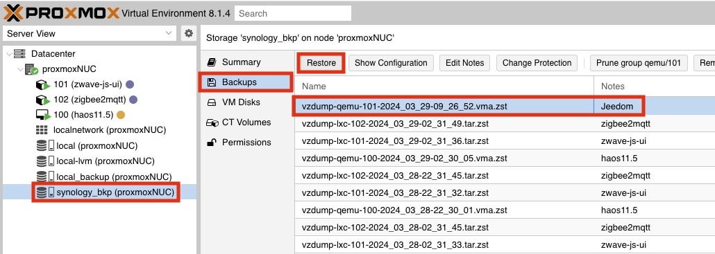Select 100 (haos11.5) in tree

click(83, 115)
